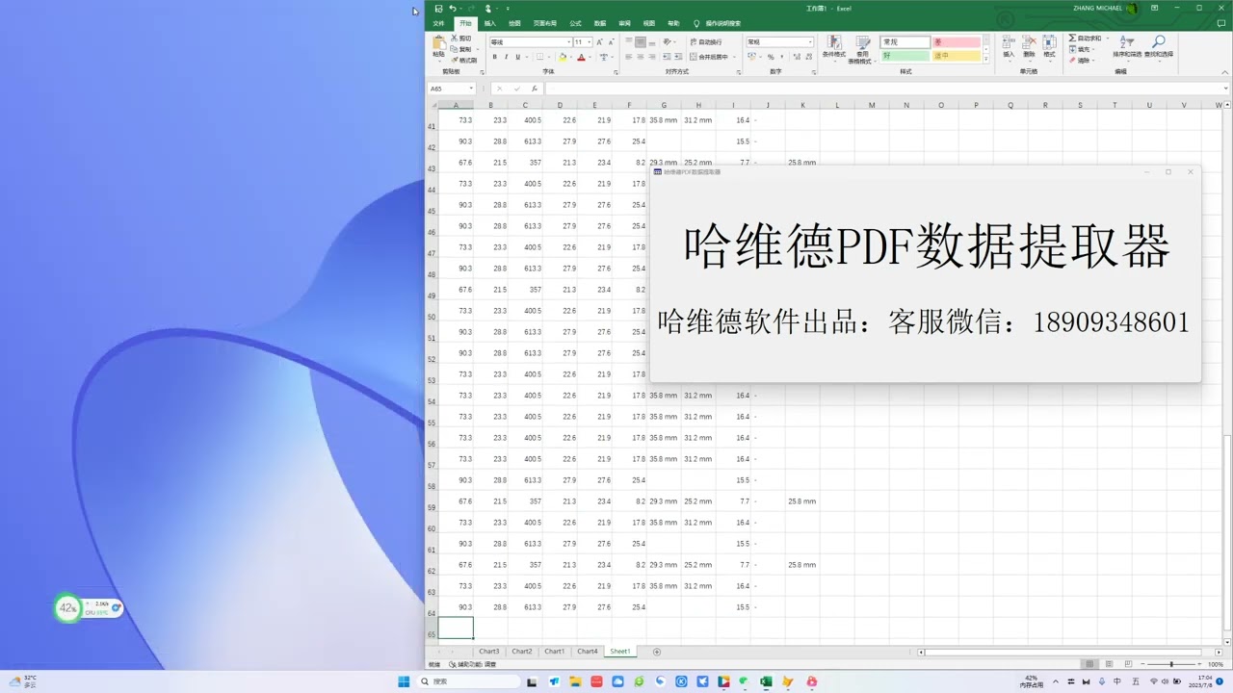
Task: Toggle Wrap Text (自动换行)
Action: (706, 42)
